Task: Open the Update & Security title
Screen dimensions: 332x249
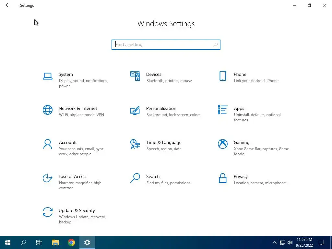Action: (x=77, y=211)
